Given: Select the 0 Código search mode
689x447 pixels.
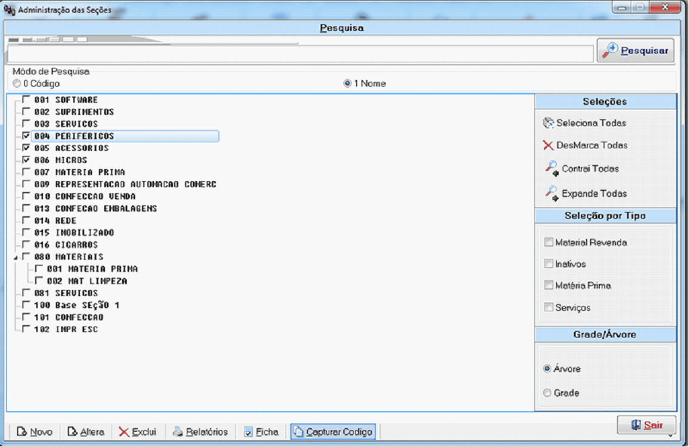Looking at the screenshot, I should pos(16,84).
